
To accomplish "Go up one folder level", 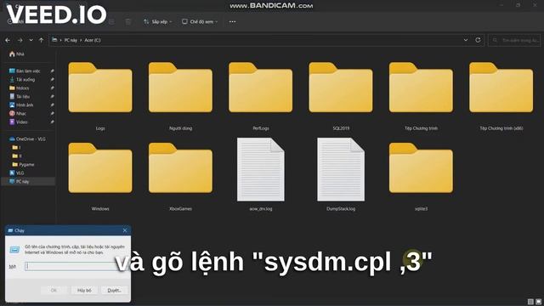I will point(42,40).
